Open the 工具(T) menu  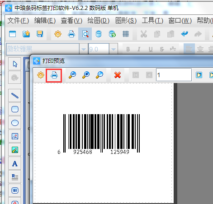click(x=152, y=21)
